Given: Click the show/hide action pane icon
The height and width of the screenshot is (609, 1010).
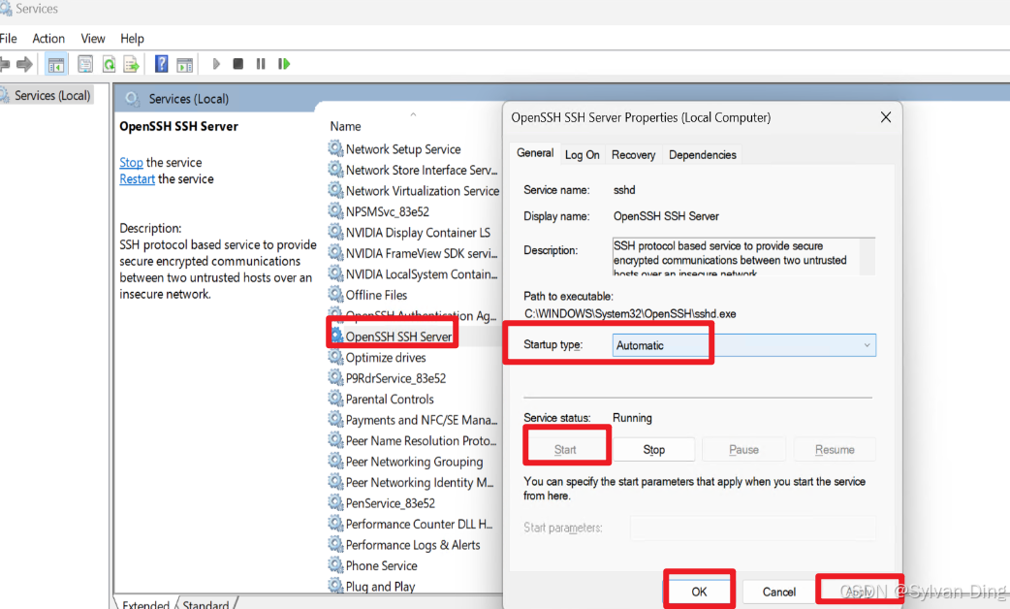Looking at the screenshot, I should coord(185,64).
